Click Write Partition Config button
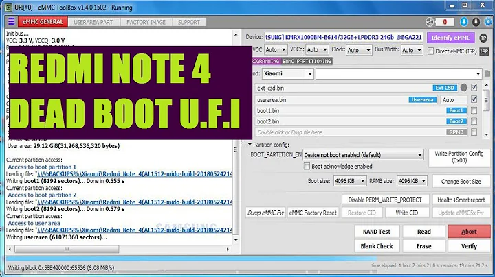The image size is (495, 277). click(459, 157)
